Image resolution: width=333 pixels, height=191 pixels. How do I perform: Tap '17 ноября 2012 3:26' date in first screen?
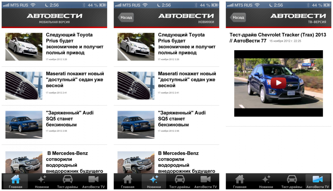[x=56, y=59]
